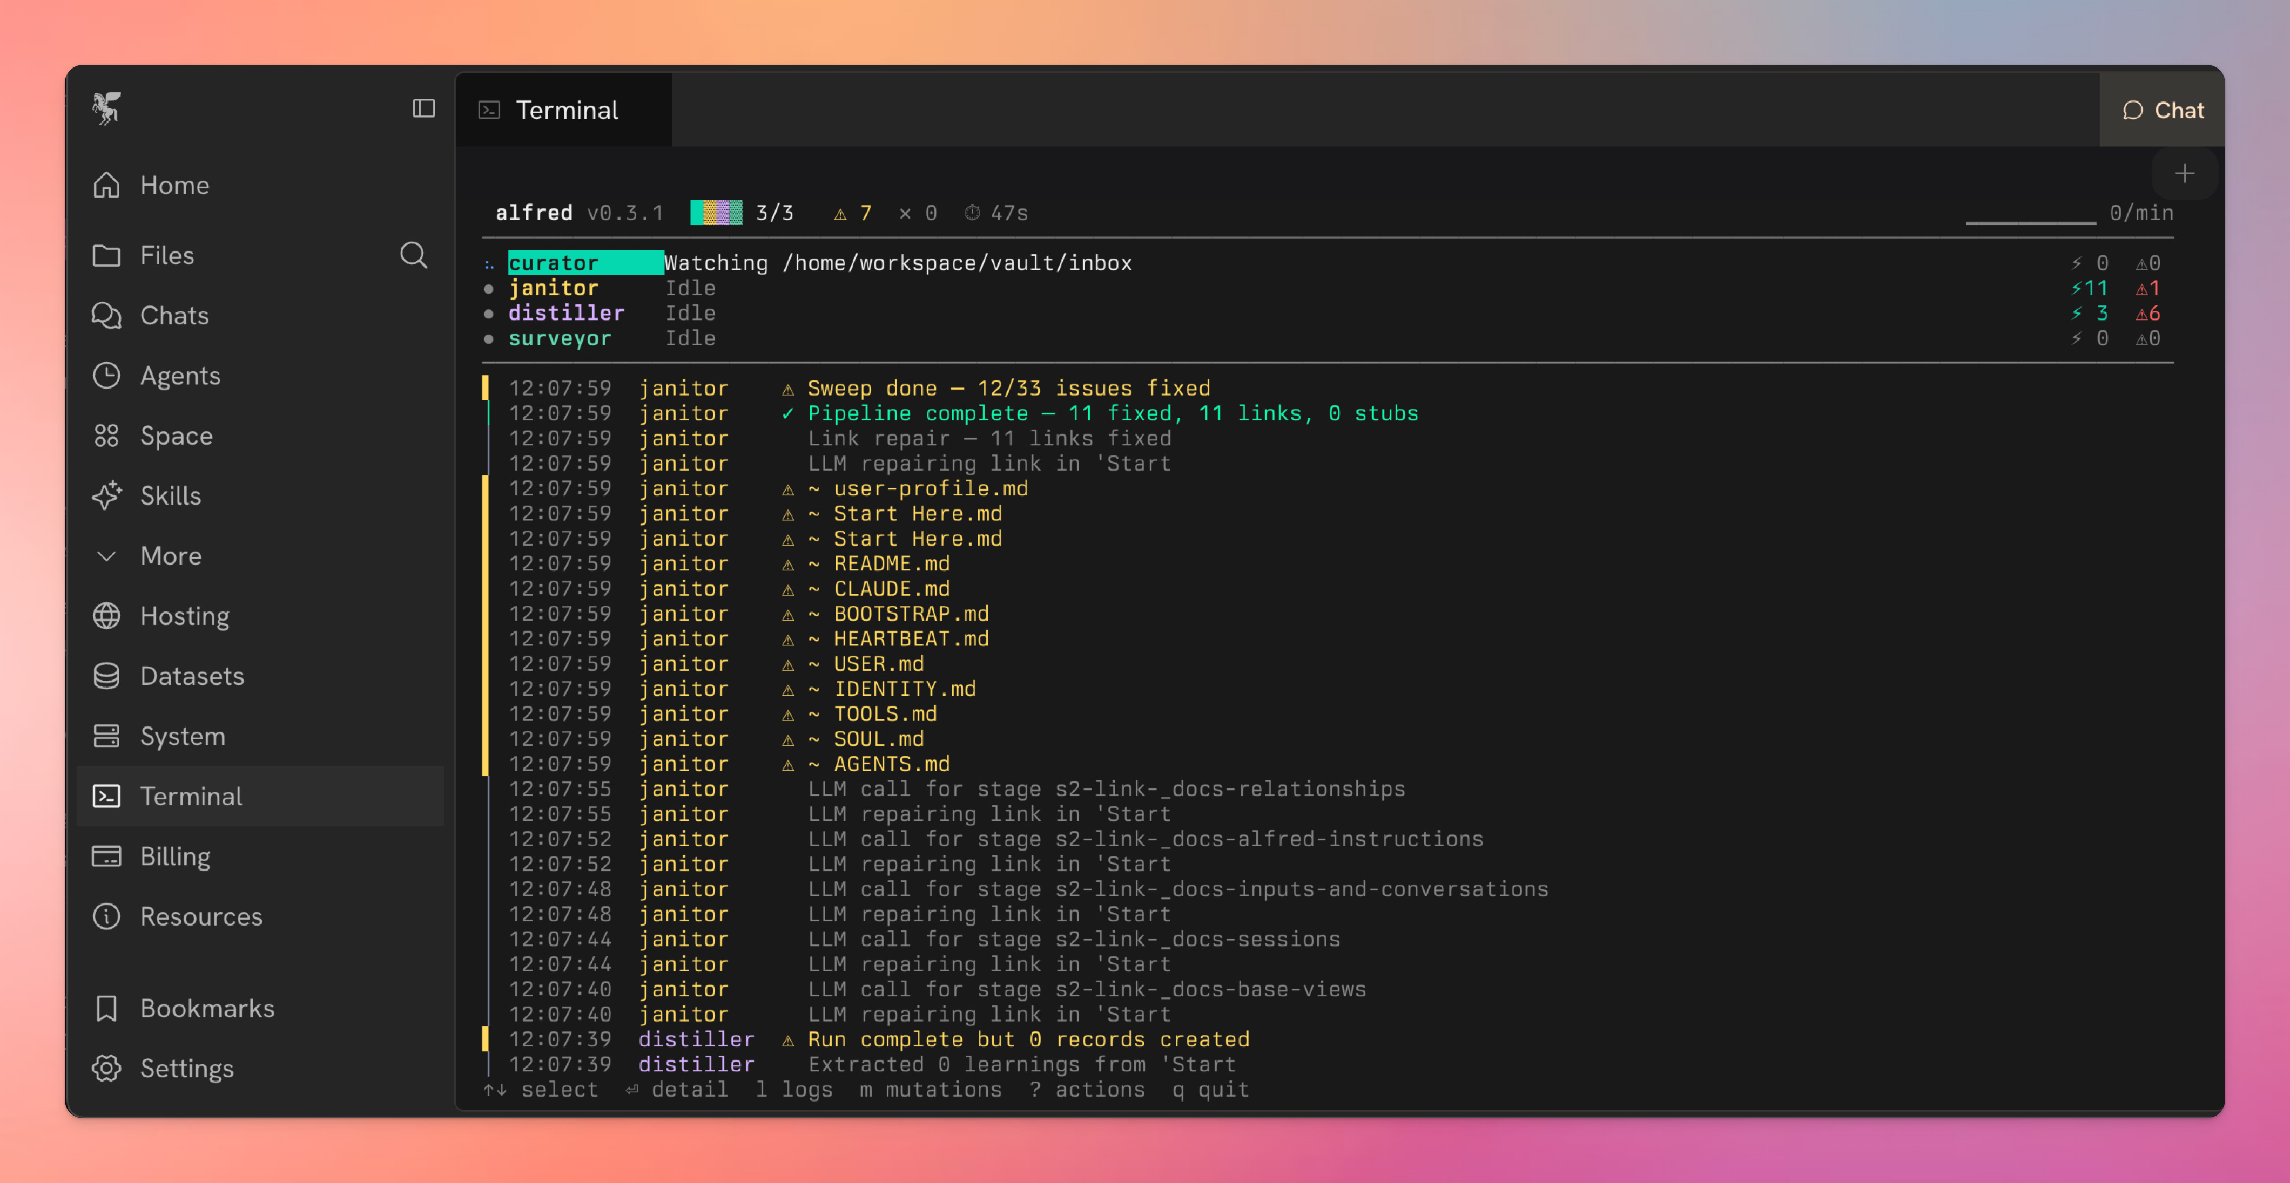Screen dimensions: 2290x1183
Task: Click the winged horse logo icon
Action: pos(107,108)
